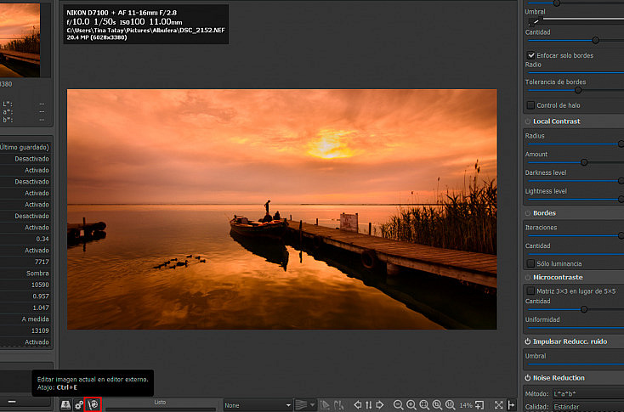Select history row with value 13109
Image resolution: width=624 pixels, height=412 pixels.
click(25, 330)
